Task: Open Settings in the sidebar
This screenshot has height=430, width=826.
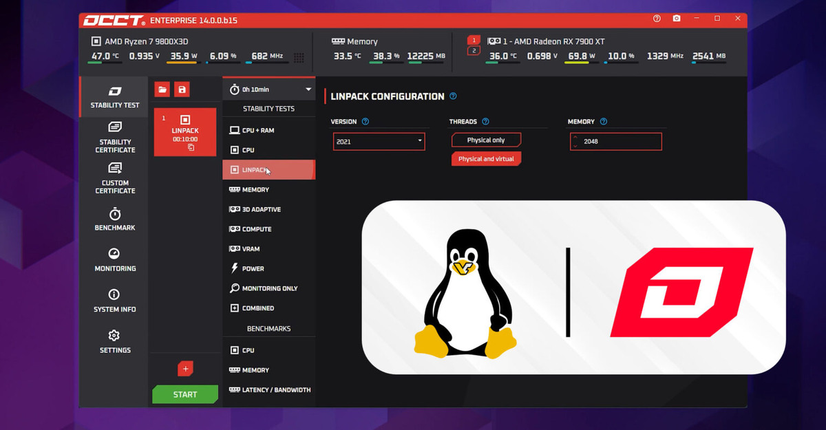Action: click(115, 342)
